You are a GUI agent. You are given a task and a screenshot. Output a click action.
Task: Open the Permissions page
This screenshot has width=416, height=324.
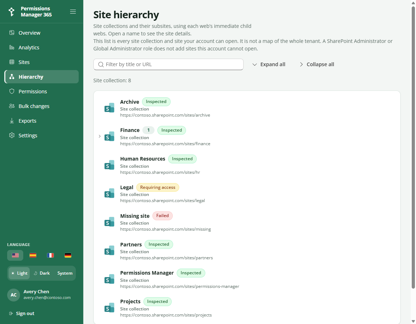click(41, 92)
